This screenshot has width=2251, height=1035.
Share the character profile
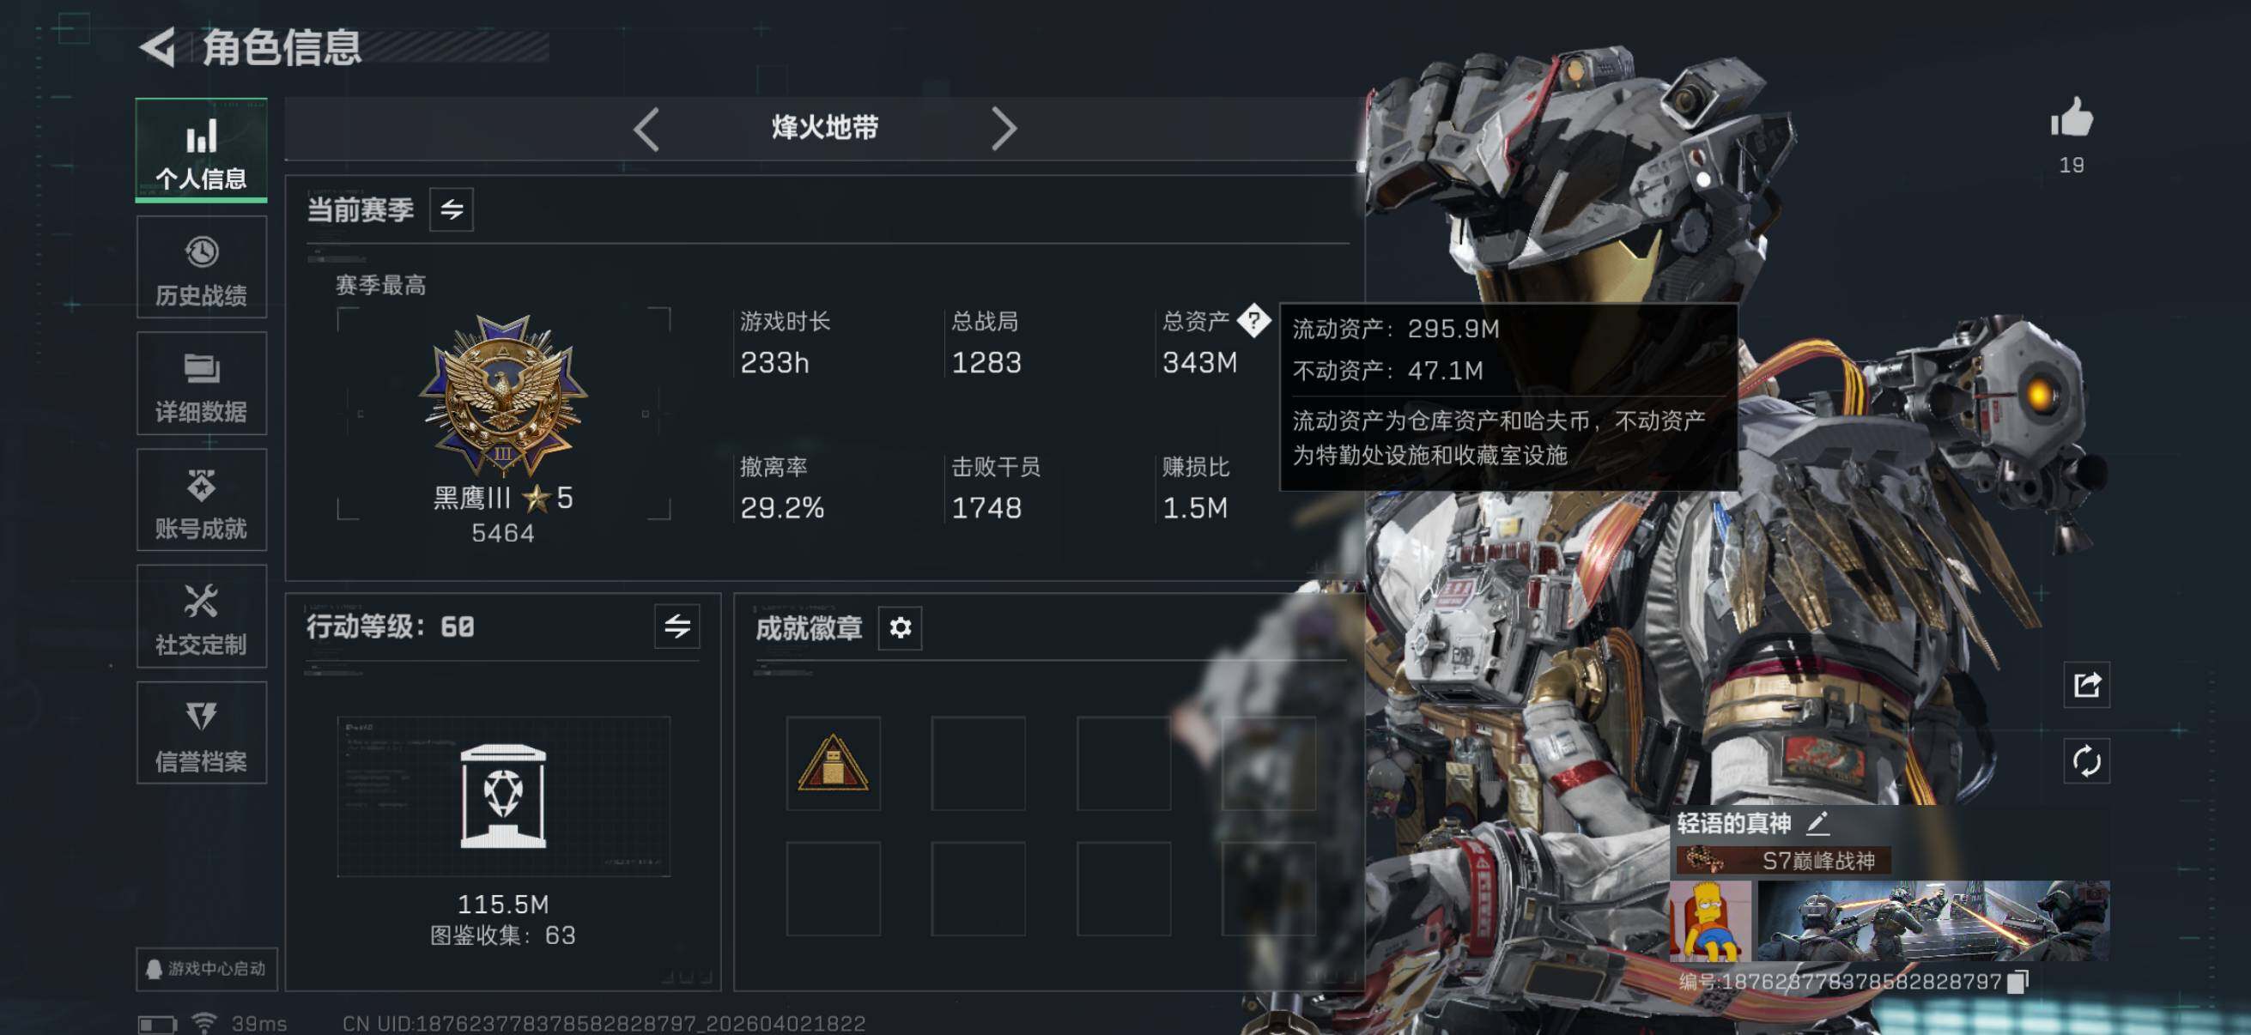(x=2087, y=685)
